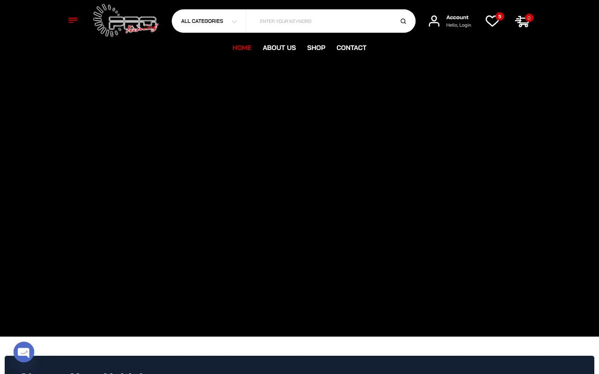Click the Pro Racing site logo
The image size is (599, 374).
[126, 21]
